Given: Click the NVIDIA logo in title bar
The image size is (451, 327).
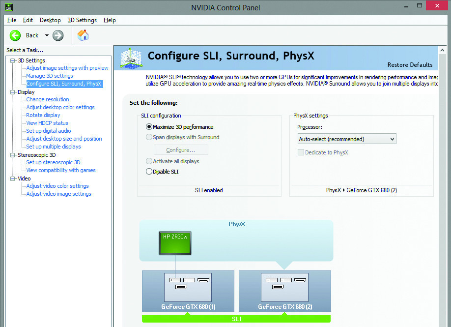Looking at the screenshot, I should click(7, 7).
